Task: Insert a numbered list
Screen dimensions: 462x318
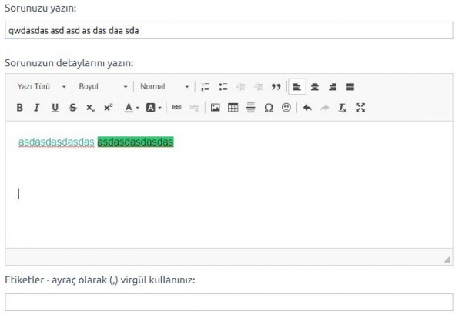Action: point(205,87)
